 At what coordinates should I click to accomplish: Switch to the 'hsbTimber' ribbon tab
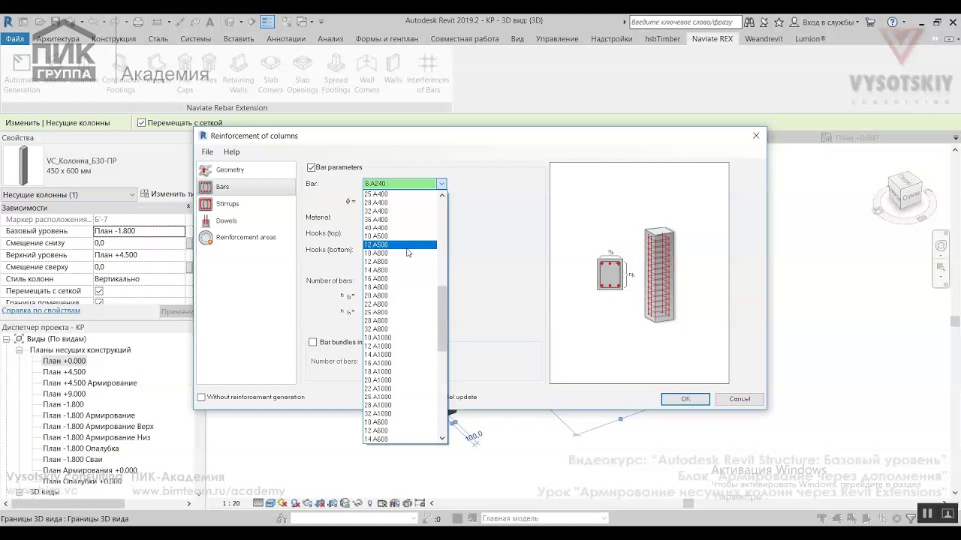click(x=662, y=39)
